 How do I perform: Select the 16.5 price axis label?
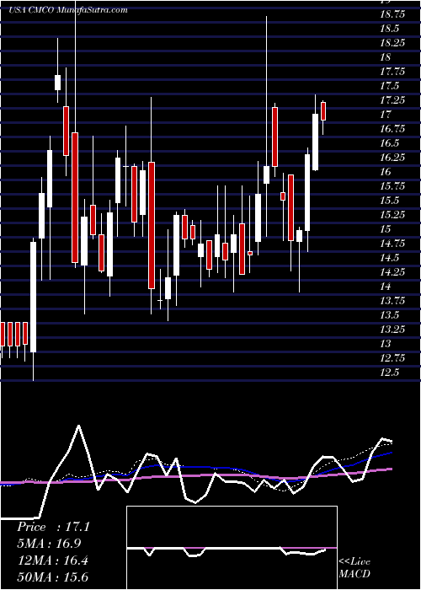coord(392,143)
